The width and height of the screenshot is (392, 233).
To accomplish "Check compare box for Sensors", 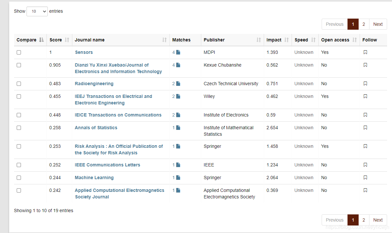I will tap(19, 52).
